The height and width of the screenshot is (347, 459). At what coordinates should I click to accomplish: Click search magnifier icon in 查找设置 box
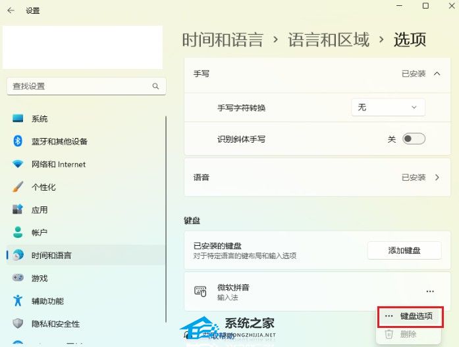pyautogui.click(x=155, y=86)
